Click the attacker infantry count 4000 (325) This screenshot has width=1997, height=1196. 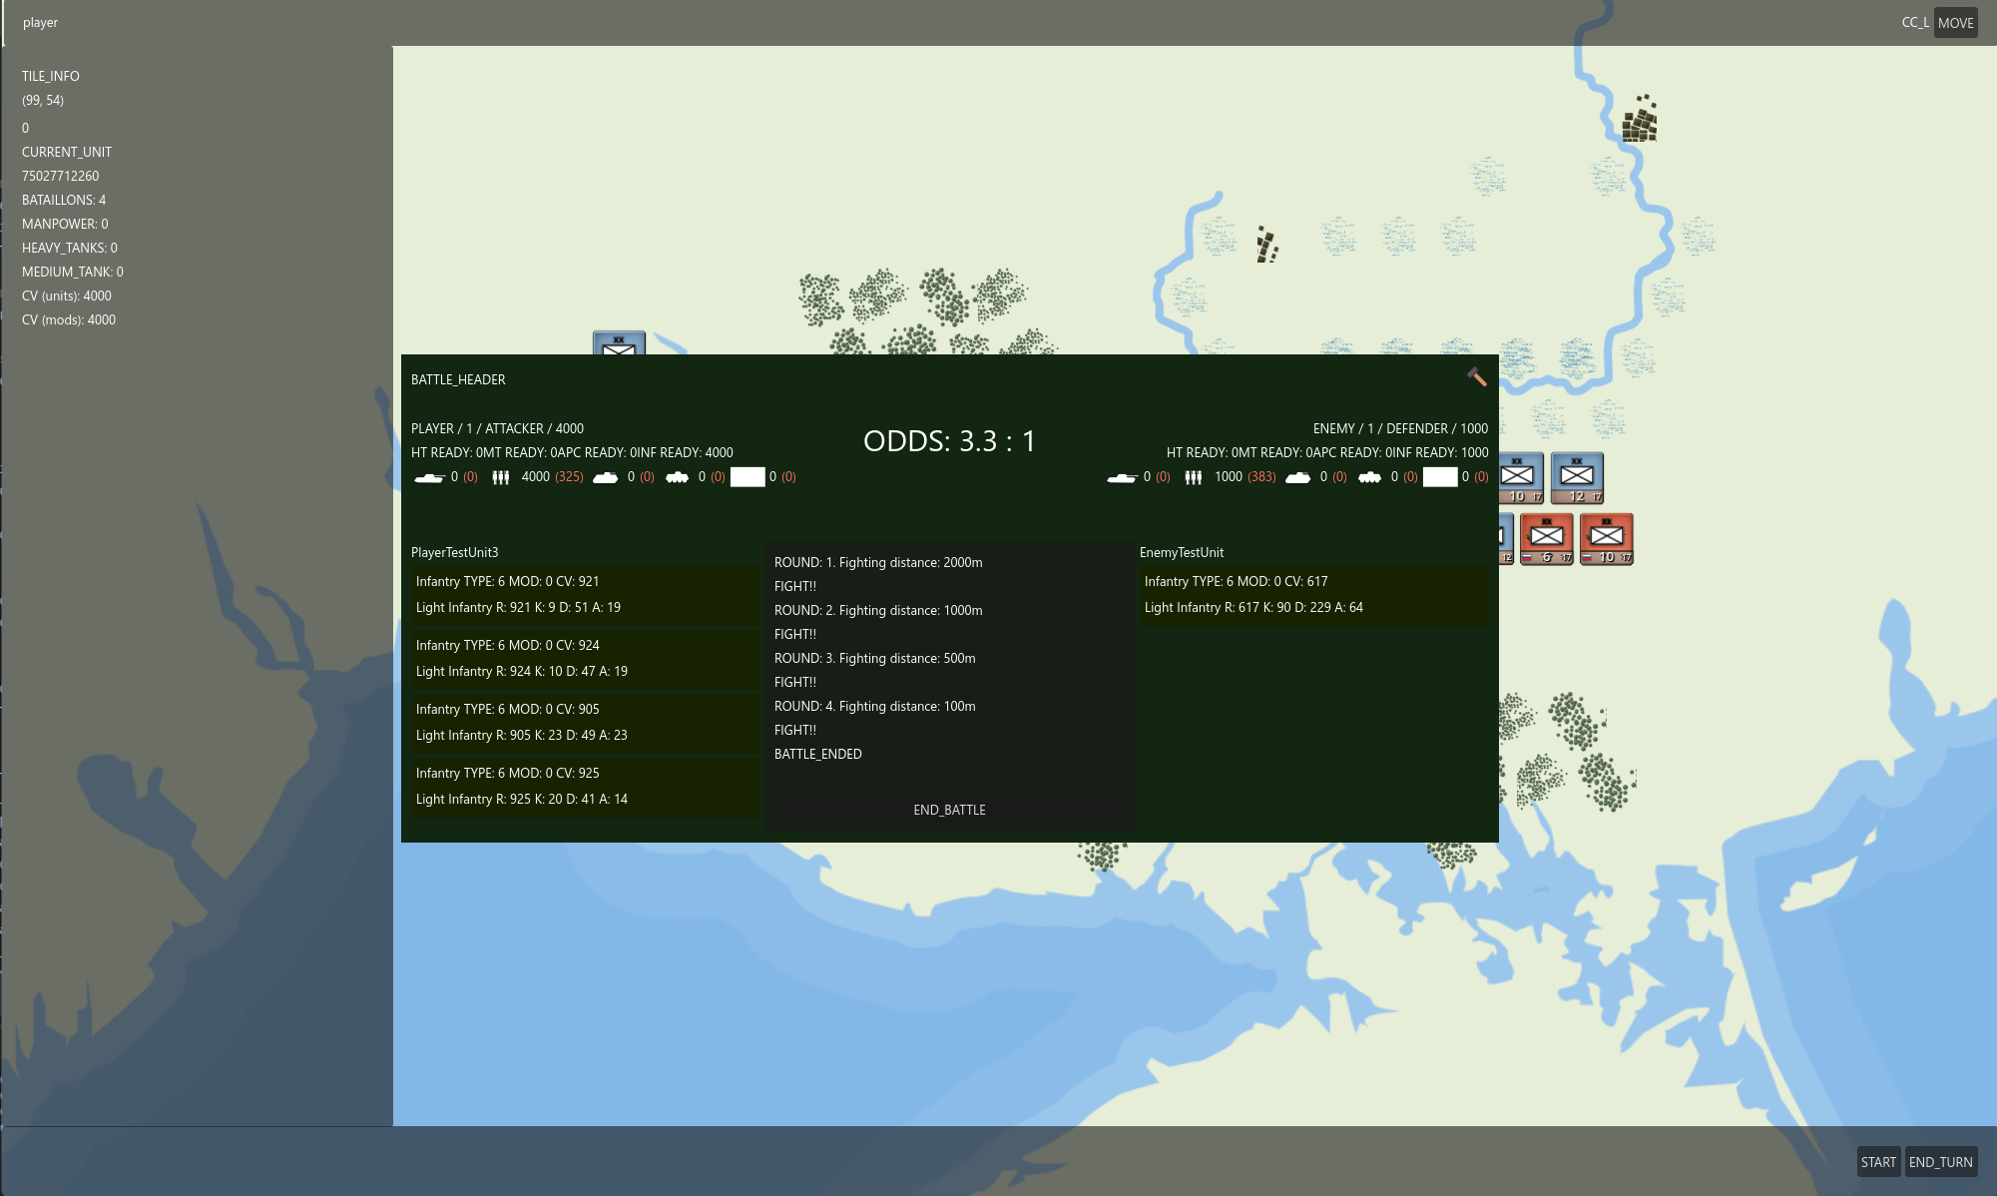(x=553, y=477)
